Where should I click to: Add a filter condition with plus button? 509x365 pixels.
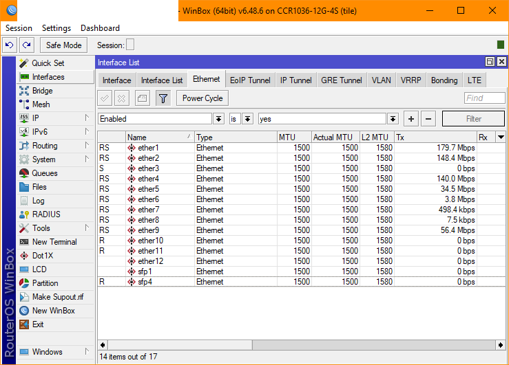(x=411, y=119)
